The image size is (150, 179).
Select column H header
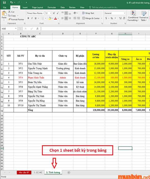125,34
